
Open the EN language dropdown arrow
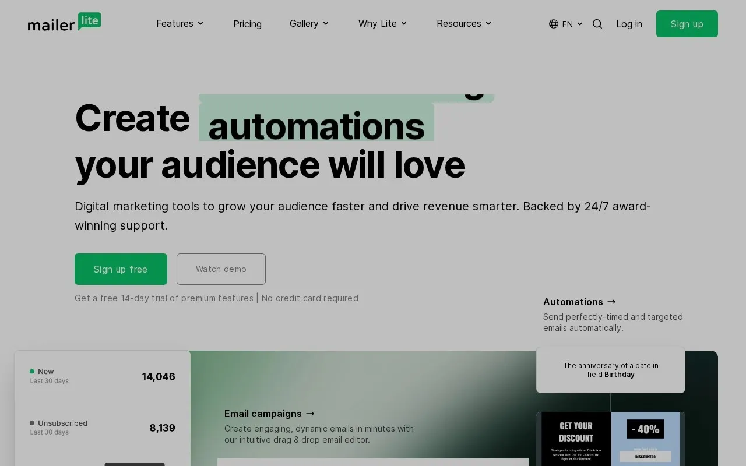(580, 24)
